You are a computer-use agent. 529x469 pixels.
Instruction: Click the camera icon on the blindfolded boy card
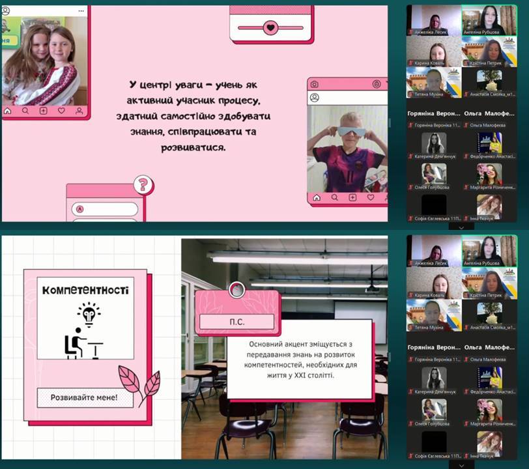pos(315,84)
